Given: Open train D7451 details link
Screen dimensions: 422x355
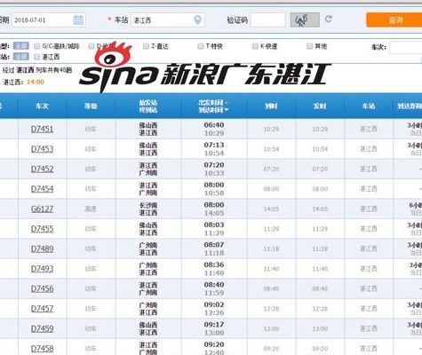Looking at the screenshot, I should 42,130.
